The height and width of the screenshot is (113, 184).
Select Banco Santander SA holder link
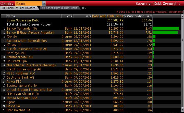22,28
